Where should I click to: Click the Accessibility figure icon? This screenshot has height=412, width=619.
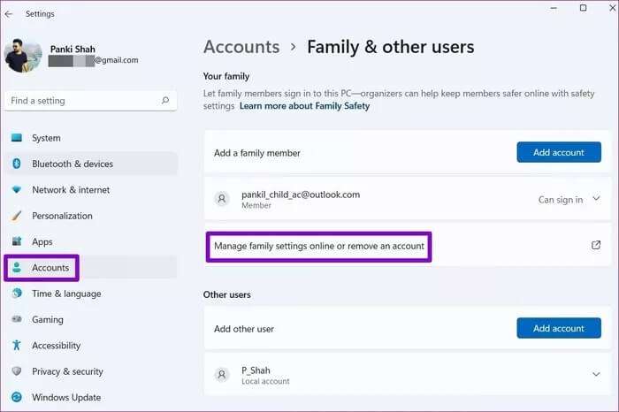(17, 345)
